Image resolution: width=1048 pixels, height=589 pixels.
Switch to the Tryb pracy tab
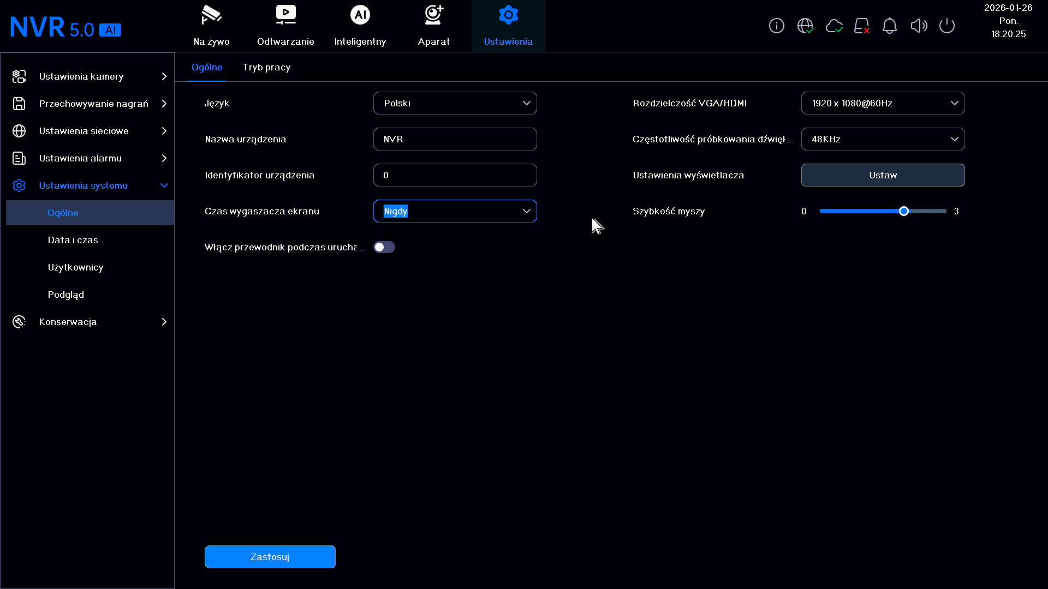coord(266,67)
